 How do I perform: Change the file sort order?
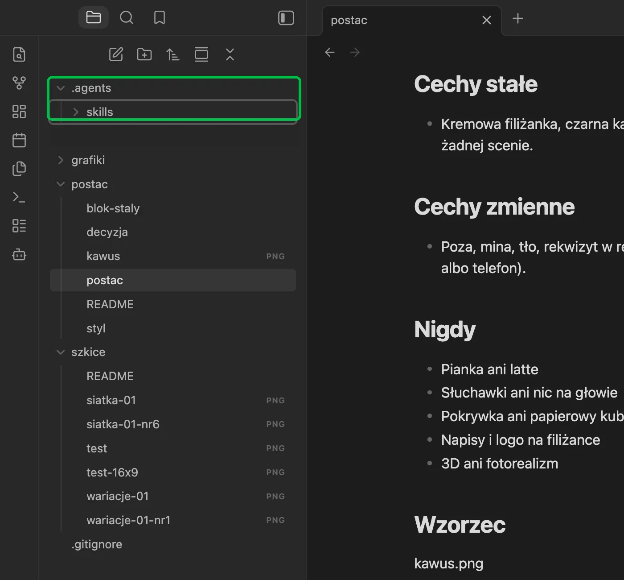coord(173,54)
